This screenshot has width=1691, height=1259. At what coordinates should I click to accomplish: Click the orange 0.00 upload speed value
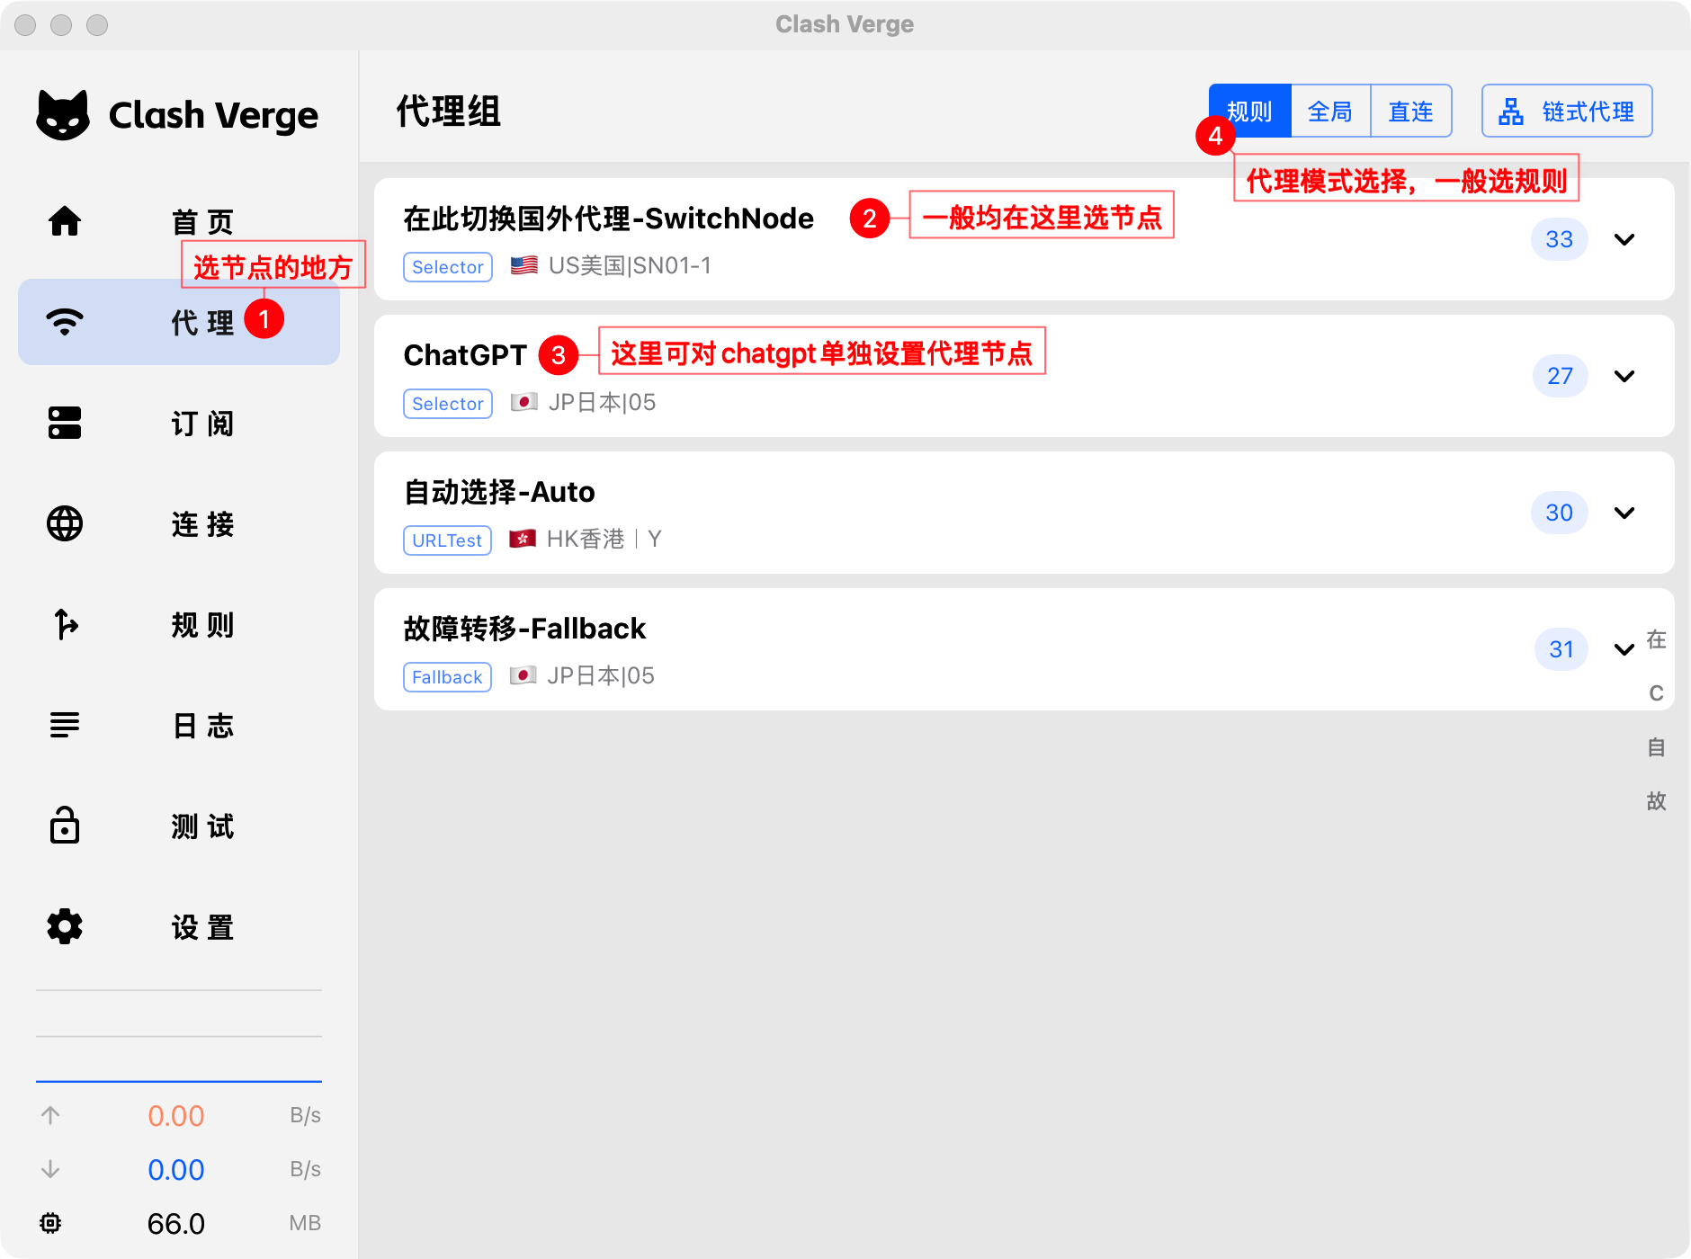coord(176,1115)
